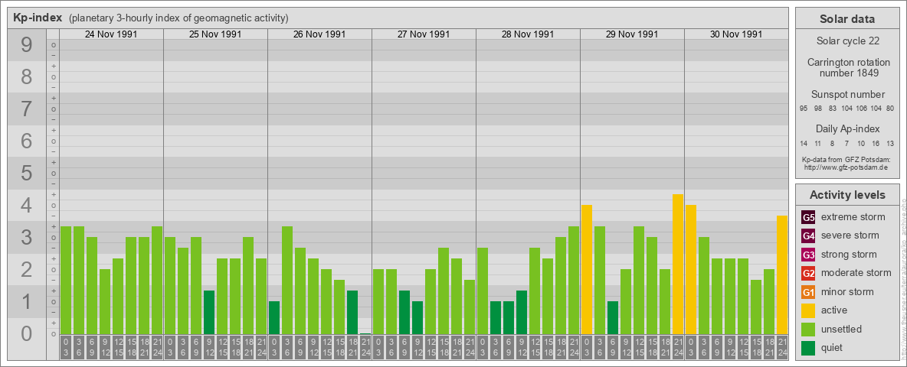Click the dark green 0-3h bar on 26 Nov
This screenshot has width=907, height=367.
click(x=274, y=317)
